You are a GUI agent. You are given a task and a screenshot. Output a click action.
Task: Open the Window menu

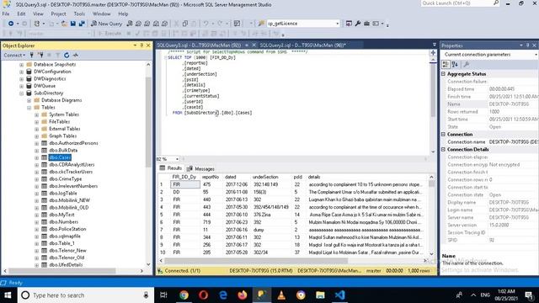coord(101,13)
